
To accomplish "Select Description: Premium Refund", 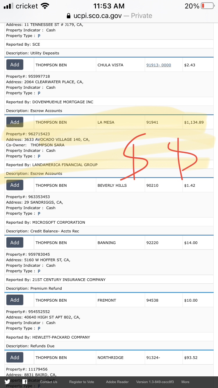I will 34,288.
